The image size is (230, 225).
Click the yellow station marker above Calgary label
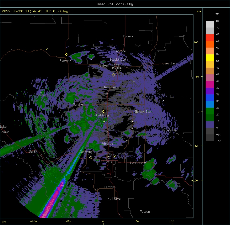[108, 157]
